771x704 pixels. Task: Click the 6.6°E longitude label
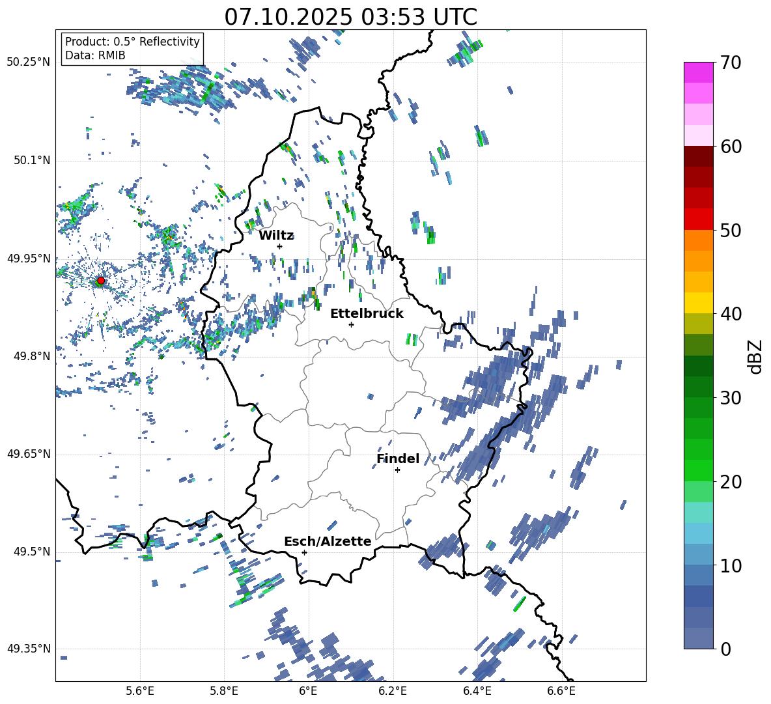coord(561,691)
